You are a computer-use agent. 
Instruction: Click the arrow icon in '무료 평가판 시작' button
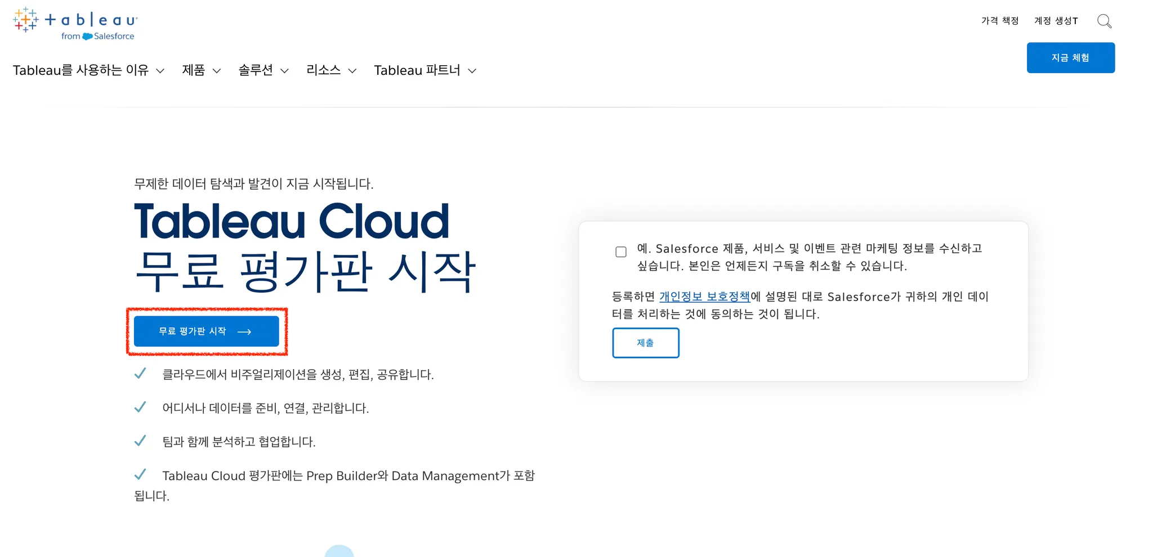click(244, 332)
